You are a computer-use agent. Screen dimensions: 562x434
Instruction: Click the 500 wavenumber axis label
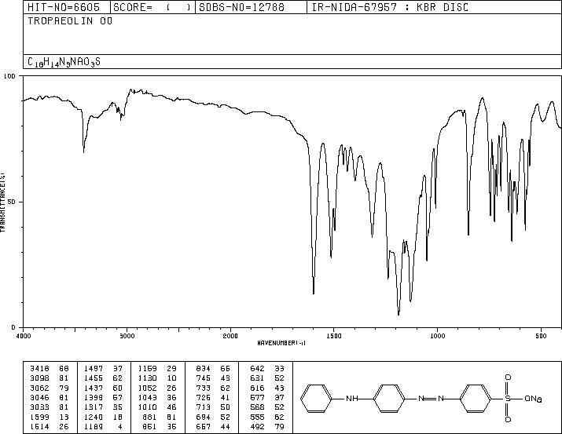click(x=541, y=336)
